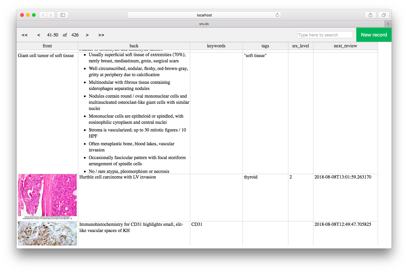Jump to first page with <<
Image resolution: width=408 pixels, height=272 pixels.
(x=25, y=35)
